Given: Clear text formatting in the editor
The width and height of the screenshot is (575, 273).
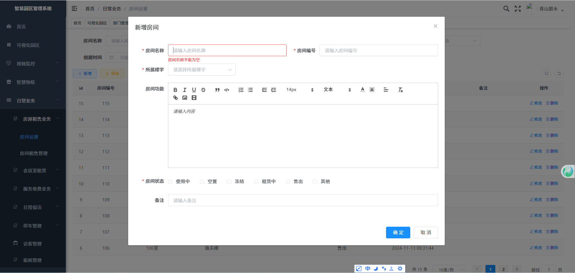Looking at the screenshot, I should (x=400, y=90).
